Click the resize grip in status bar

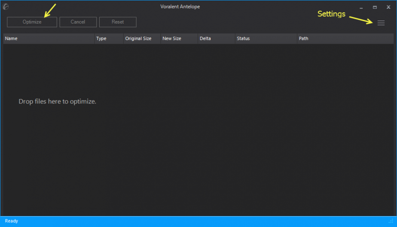pos(391,221)
